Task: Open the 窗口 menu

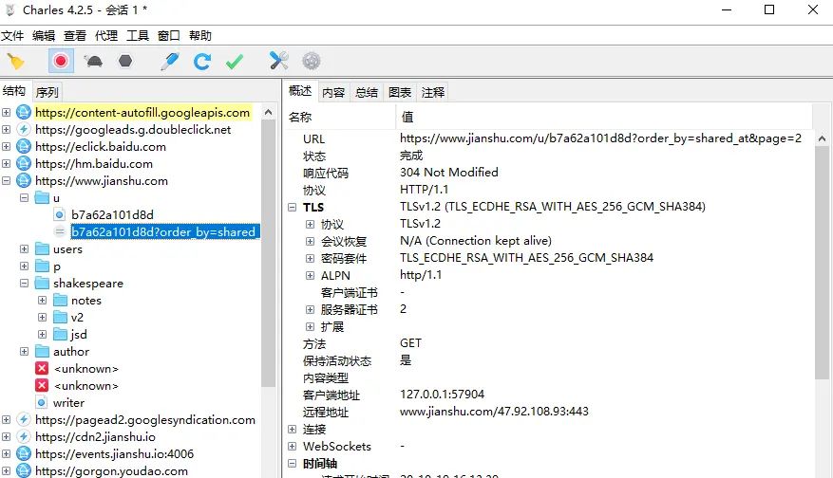Action: [x=169, y=35]
